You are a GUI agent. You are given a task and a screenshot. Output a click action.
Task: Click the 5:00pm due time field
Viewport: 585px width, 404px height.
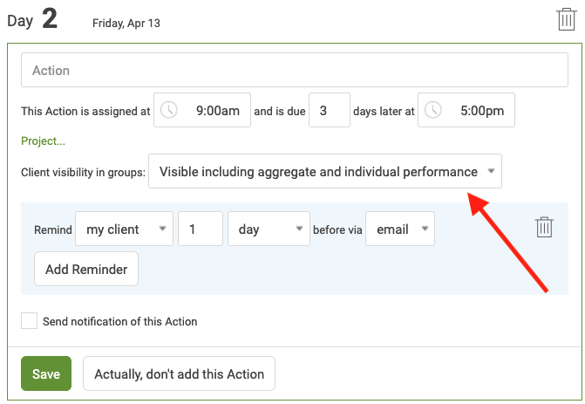[466, 110]
